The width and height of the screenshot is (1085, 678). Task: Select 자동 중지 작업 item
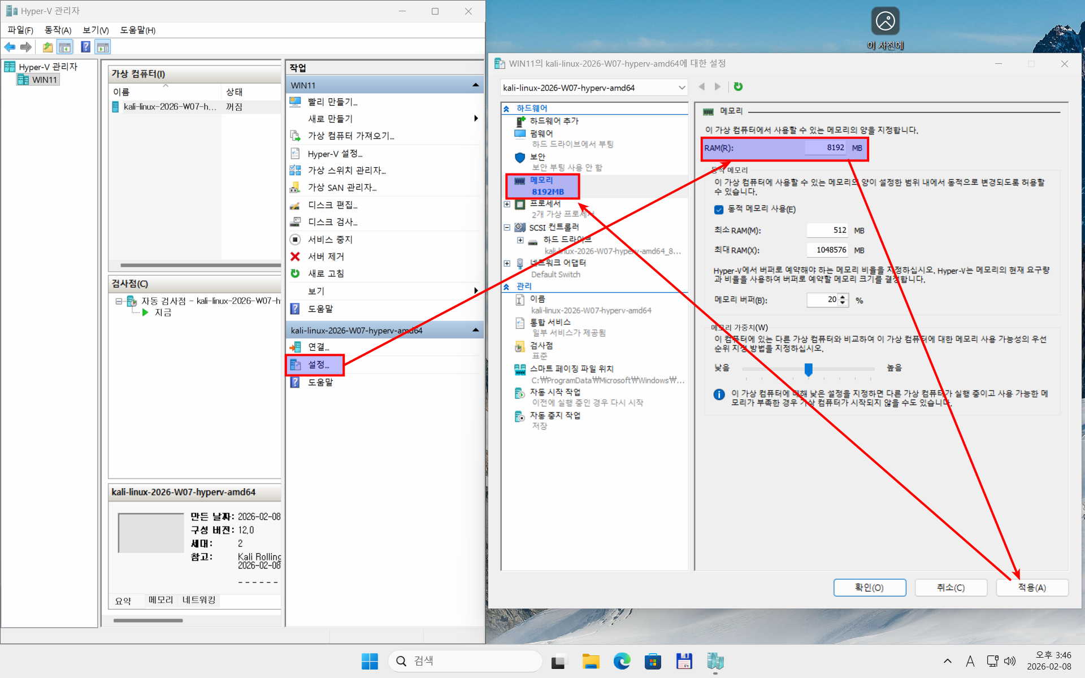coord(555,415)
